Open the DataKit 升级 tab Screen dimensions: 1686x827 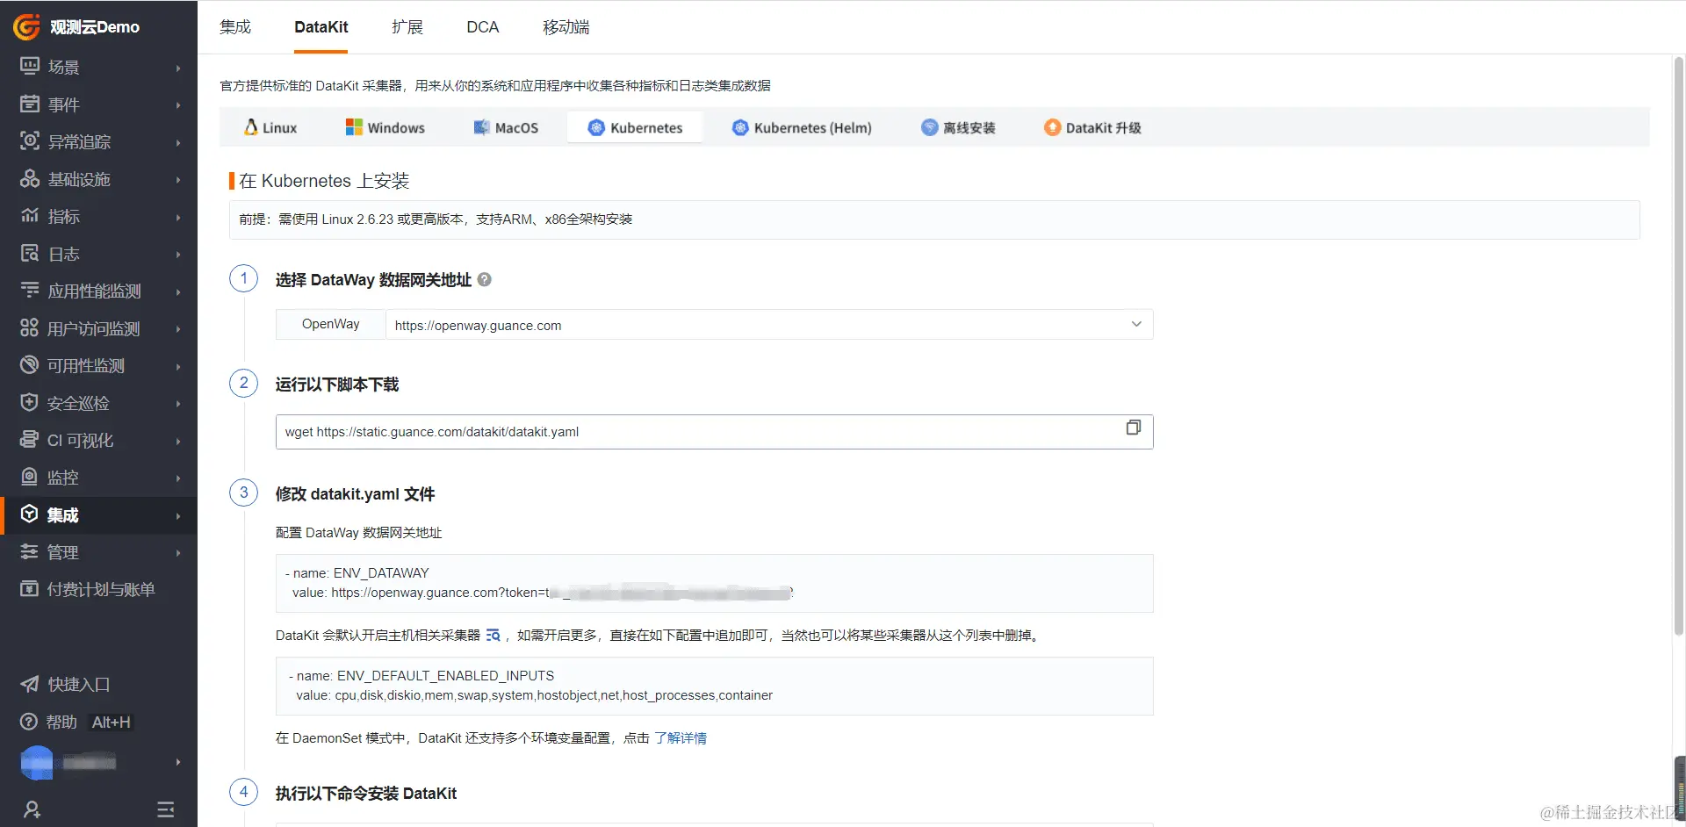pos(1092,127)
